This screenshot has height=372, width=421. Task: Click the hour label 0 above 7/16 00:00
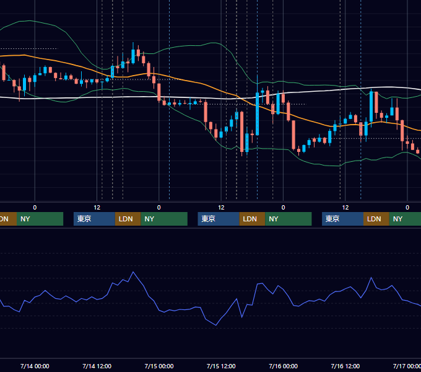284,208
